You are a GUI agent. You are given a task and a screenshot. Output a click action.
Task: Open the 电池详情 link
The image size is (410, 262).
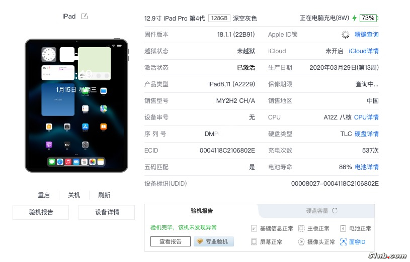tap(366, 167)
